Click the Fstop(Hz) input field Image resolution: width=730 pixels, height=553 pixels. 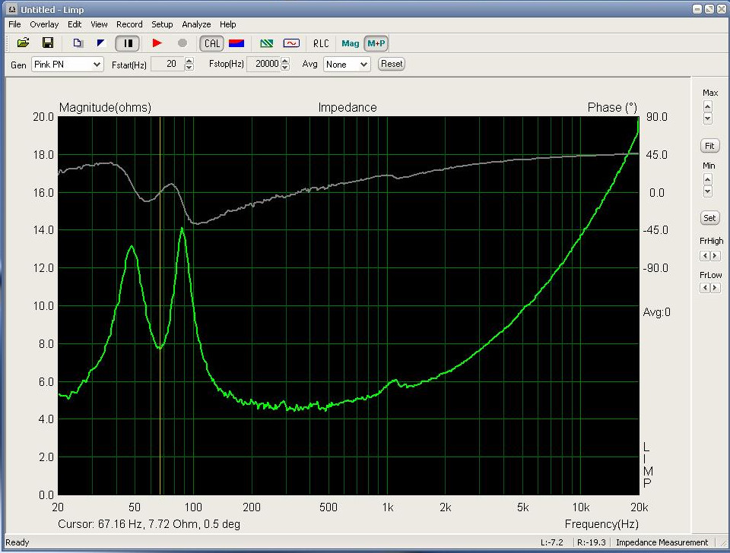point(264,64)
